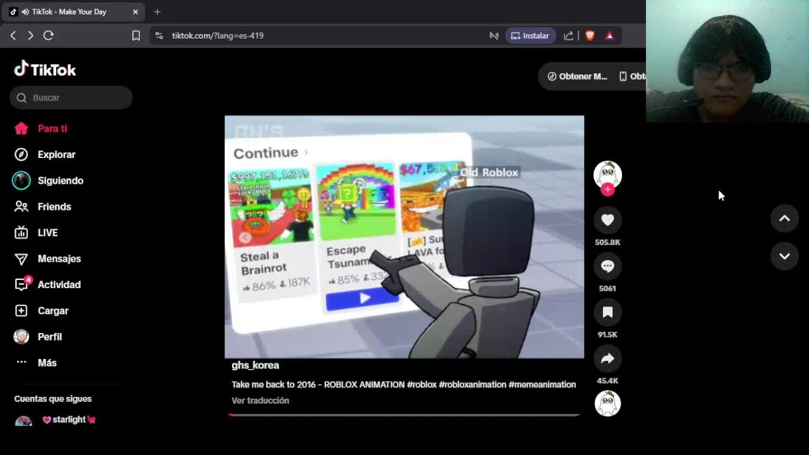Click the video player area
809x455 pixels.
[404, 237]
